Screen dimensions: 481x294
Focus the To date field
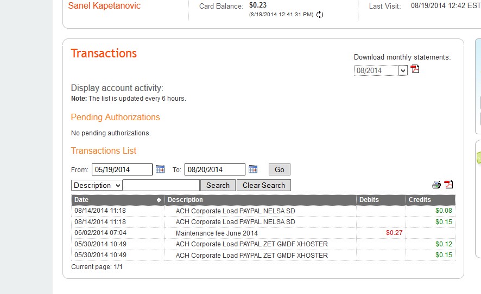(214, 169)
